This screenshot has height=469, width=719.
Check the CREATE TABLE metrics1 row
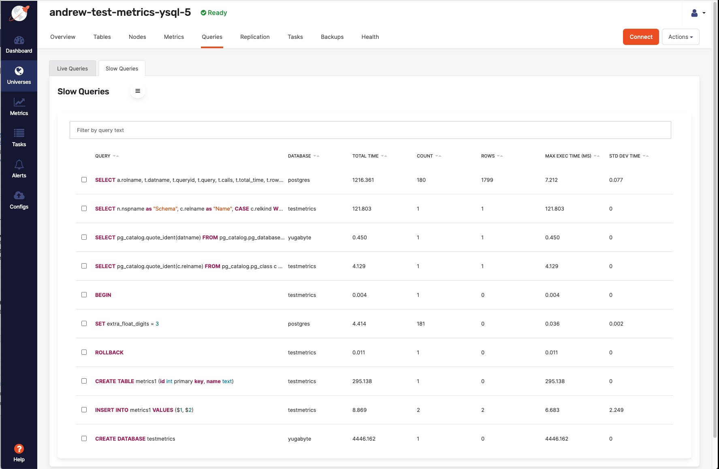coord(84,381)
